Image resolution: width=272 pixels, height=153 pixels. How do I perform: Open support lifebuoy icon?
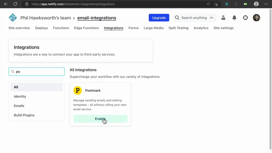(x=245, y=18)
